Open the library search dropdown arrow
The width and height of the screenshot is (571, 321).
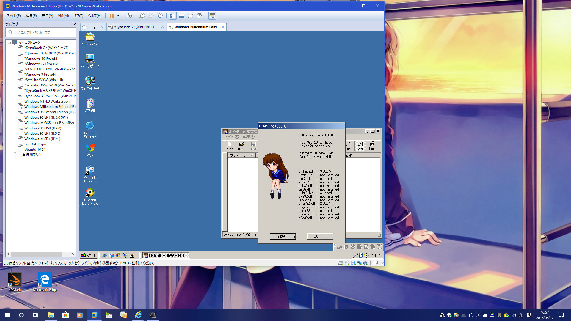point(73,32)
